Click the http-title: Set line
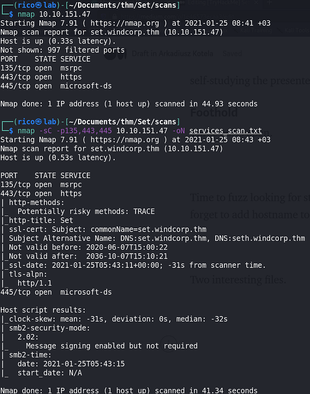This screenshot has height=394, width=310. point(39,220)
